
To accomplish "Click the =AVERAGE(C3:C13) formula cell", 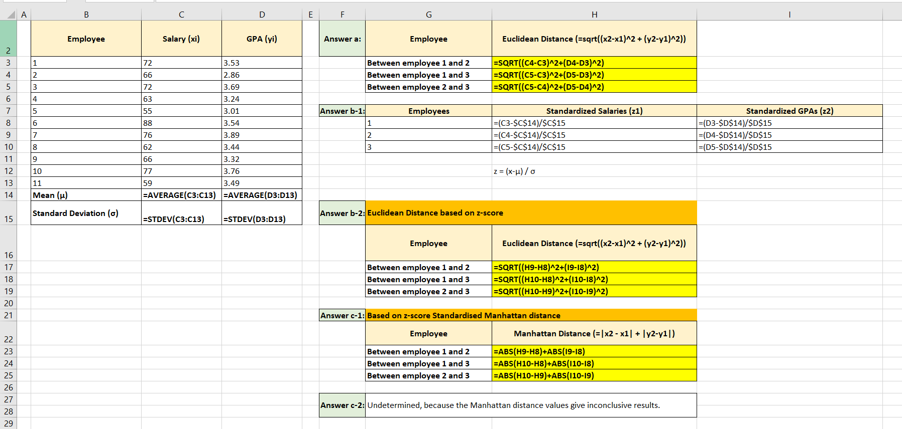I will click(181, 195).
